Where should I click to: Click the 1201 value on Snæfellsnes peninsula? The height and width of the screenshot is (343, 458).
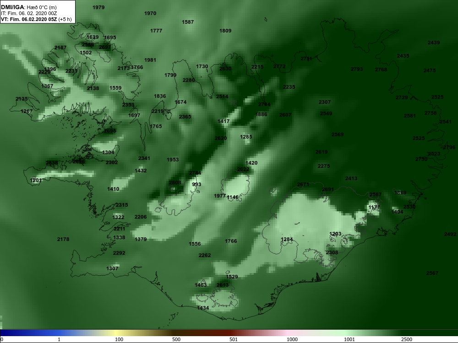[x=36, y=180]
